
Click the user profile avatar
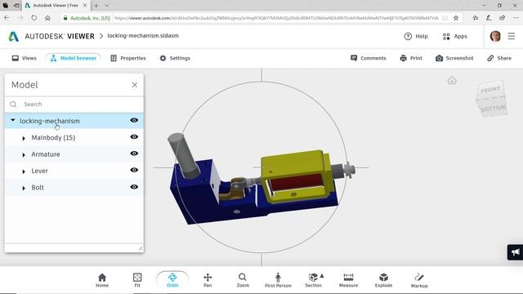tap(495, 36)
